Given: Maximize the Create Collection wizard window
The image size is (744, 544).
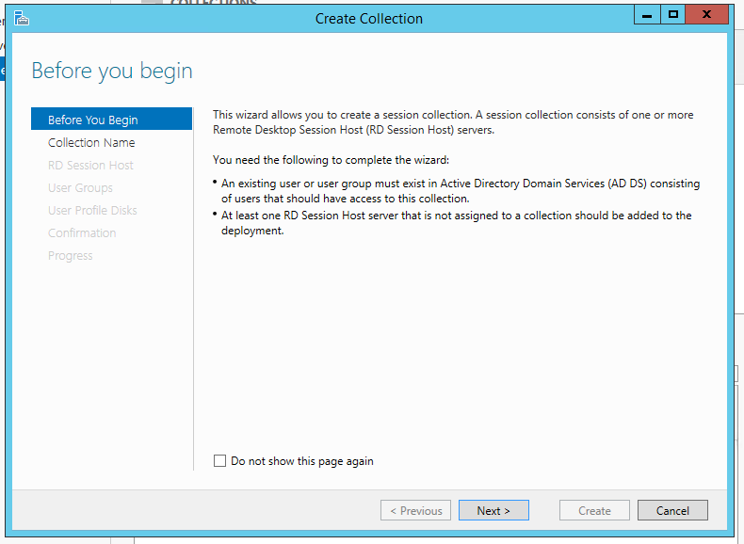Looking at the screenshot, I should tap(672, 14).
